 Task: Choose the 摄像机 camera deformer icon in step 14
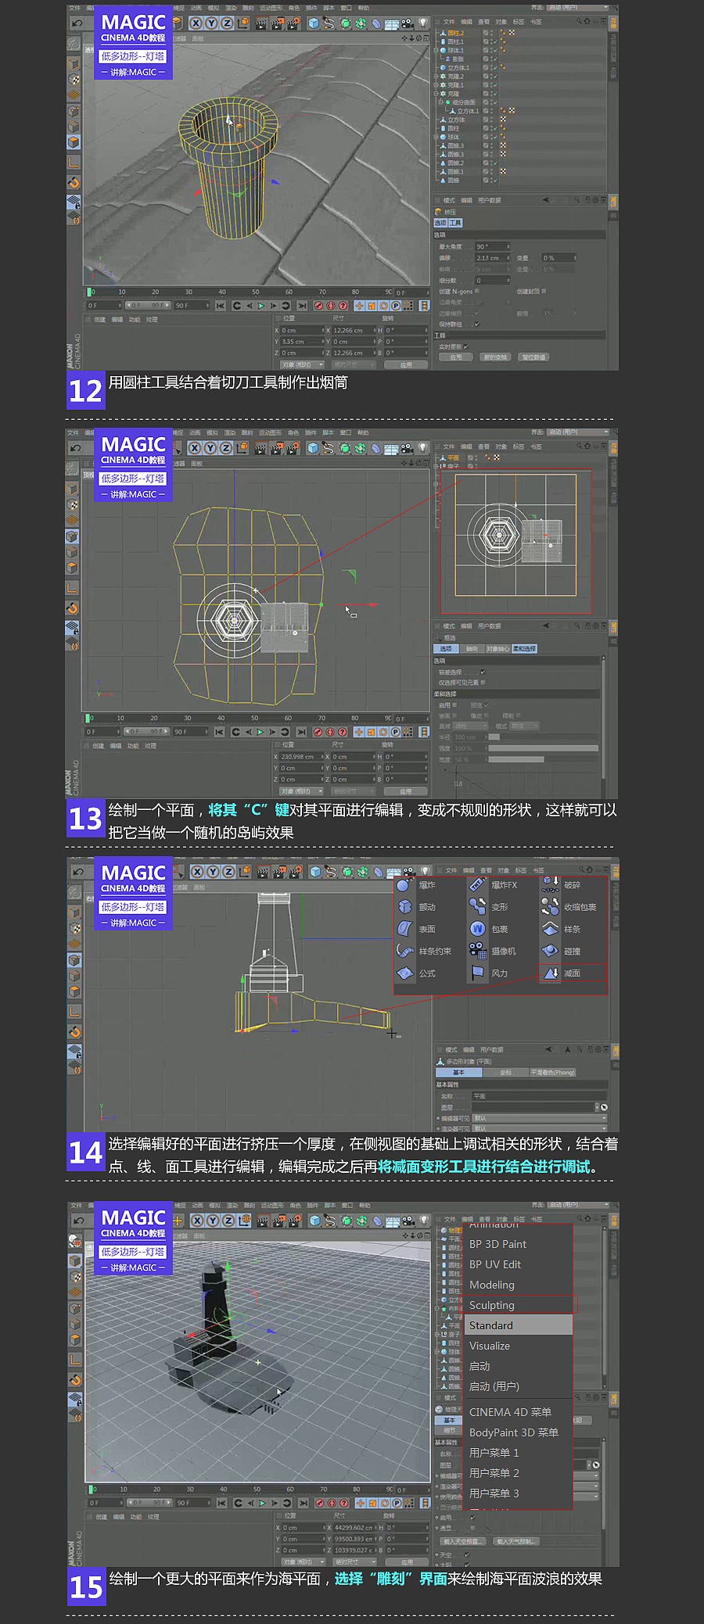click(477, 951)
